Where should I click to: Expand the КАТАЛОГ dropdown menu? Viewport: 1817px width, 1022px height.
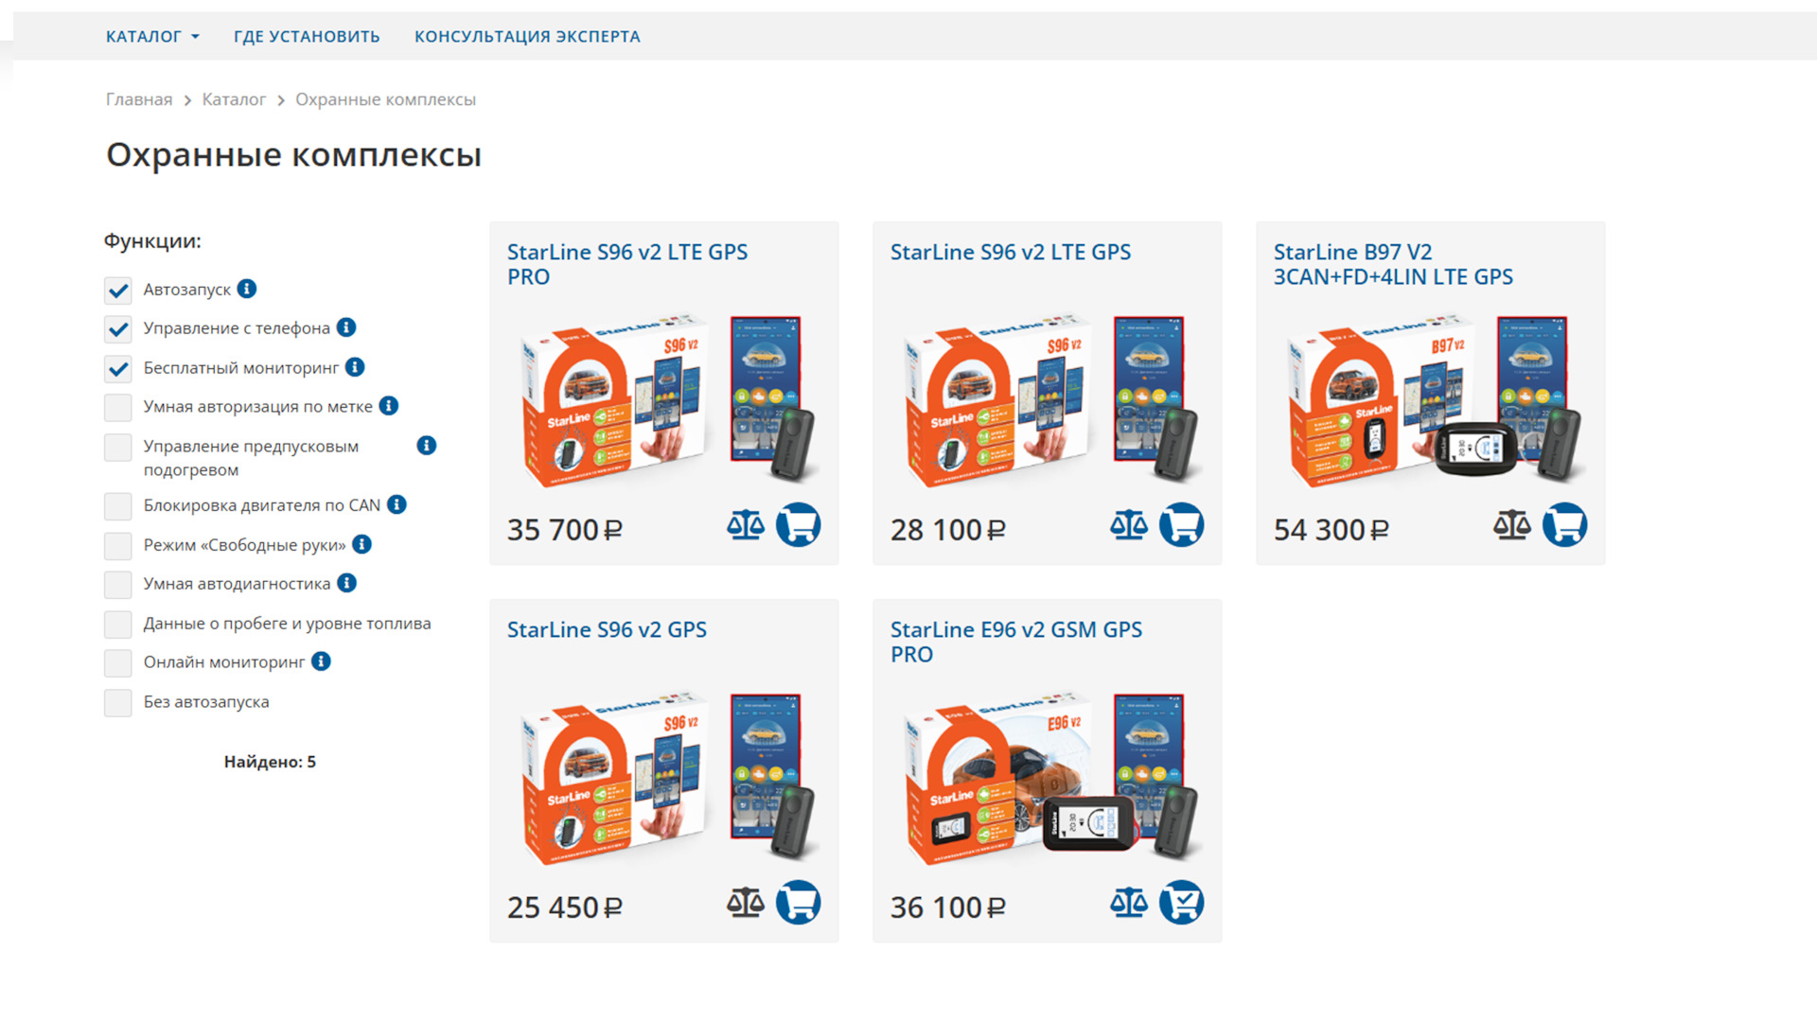coord(152,36)
